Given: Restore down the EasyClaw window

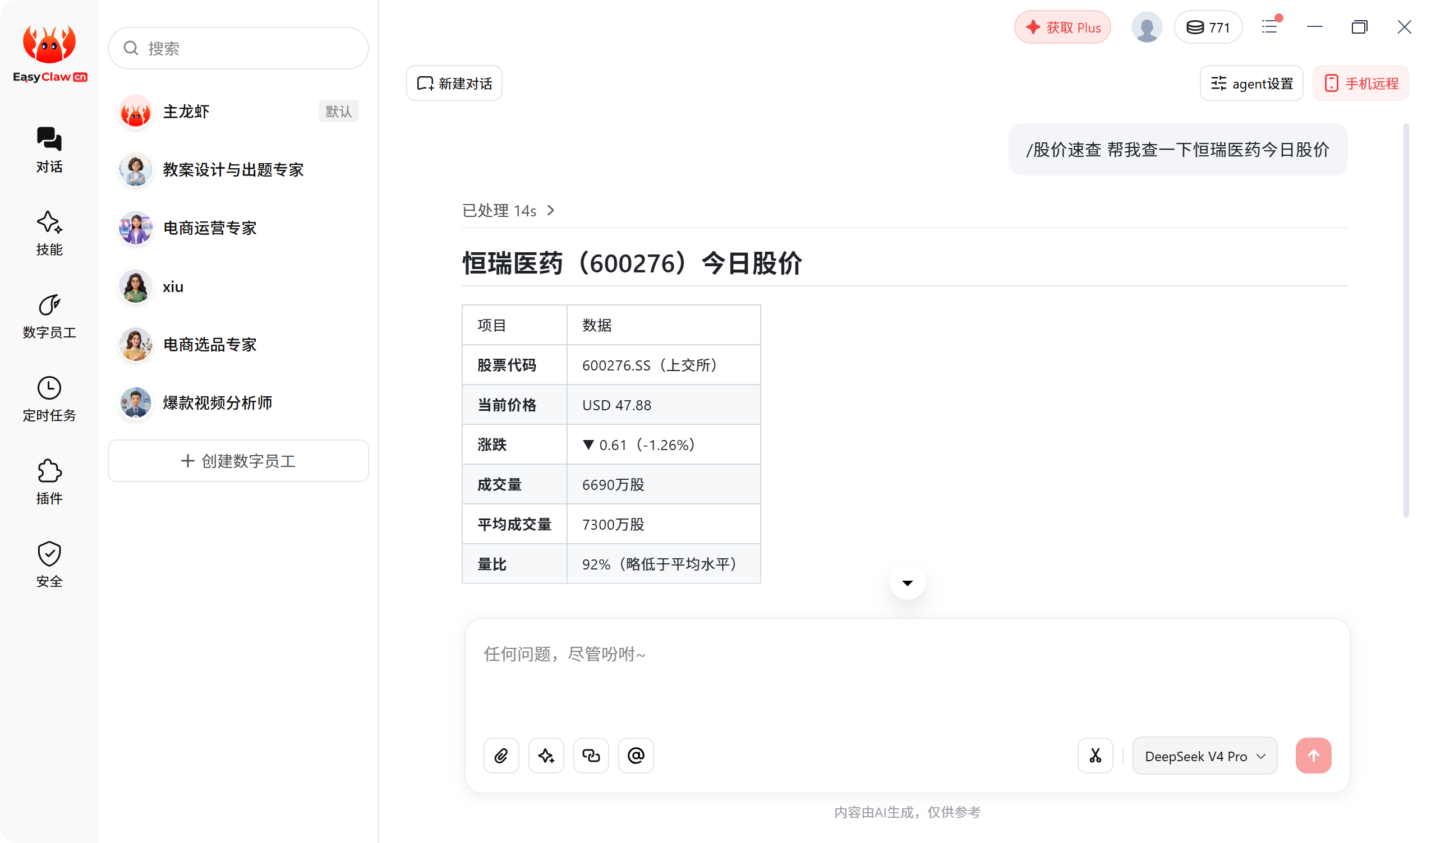Looking at the screenshot, I should [1359, 27].
